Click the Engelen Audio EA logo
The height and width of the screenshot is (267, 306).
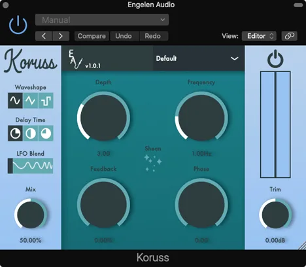pos(76,59)
